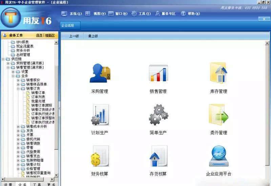271x186 pixels.
Task: Select the 财务分析 folder
Action: (x=23, y=50)
